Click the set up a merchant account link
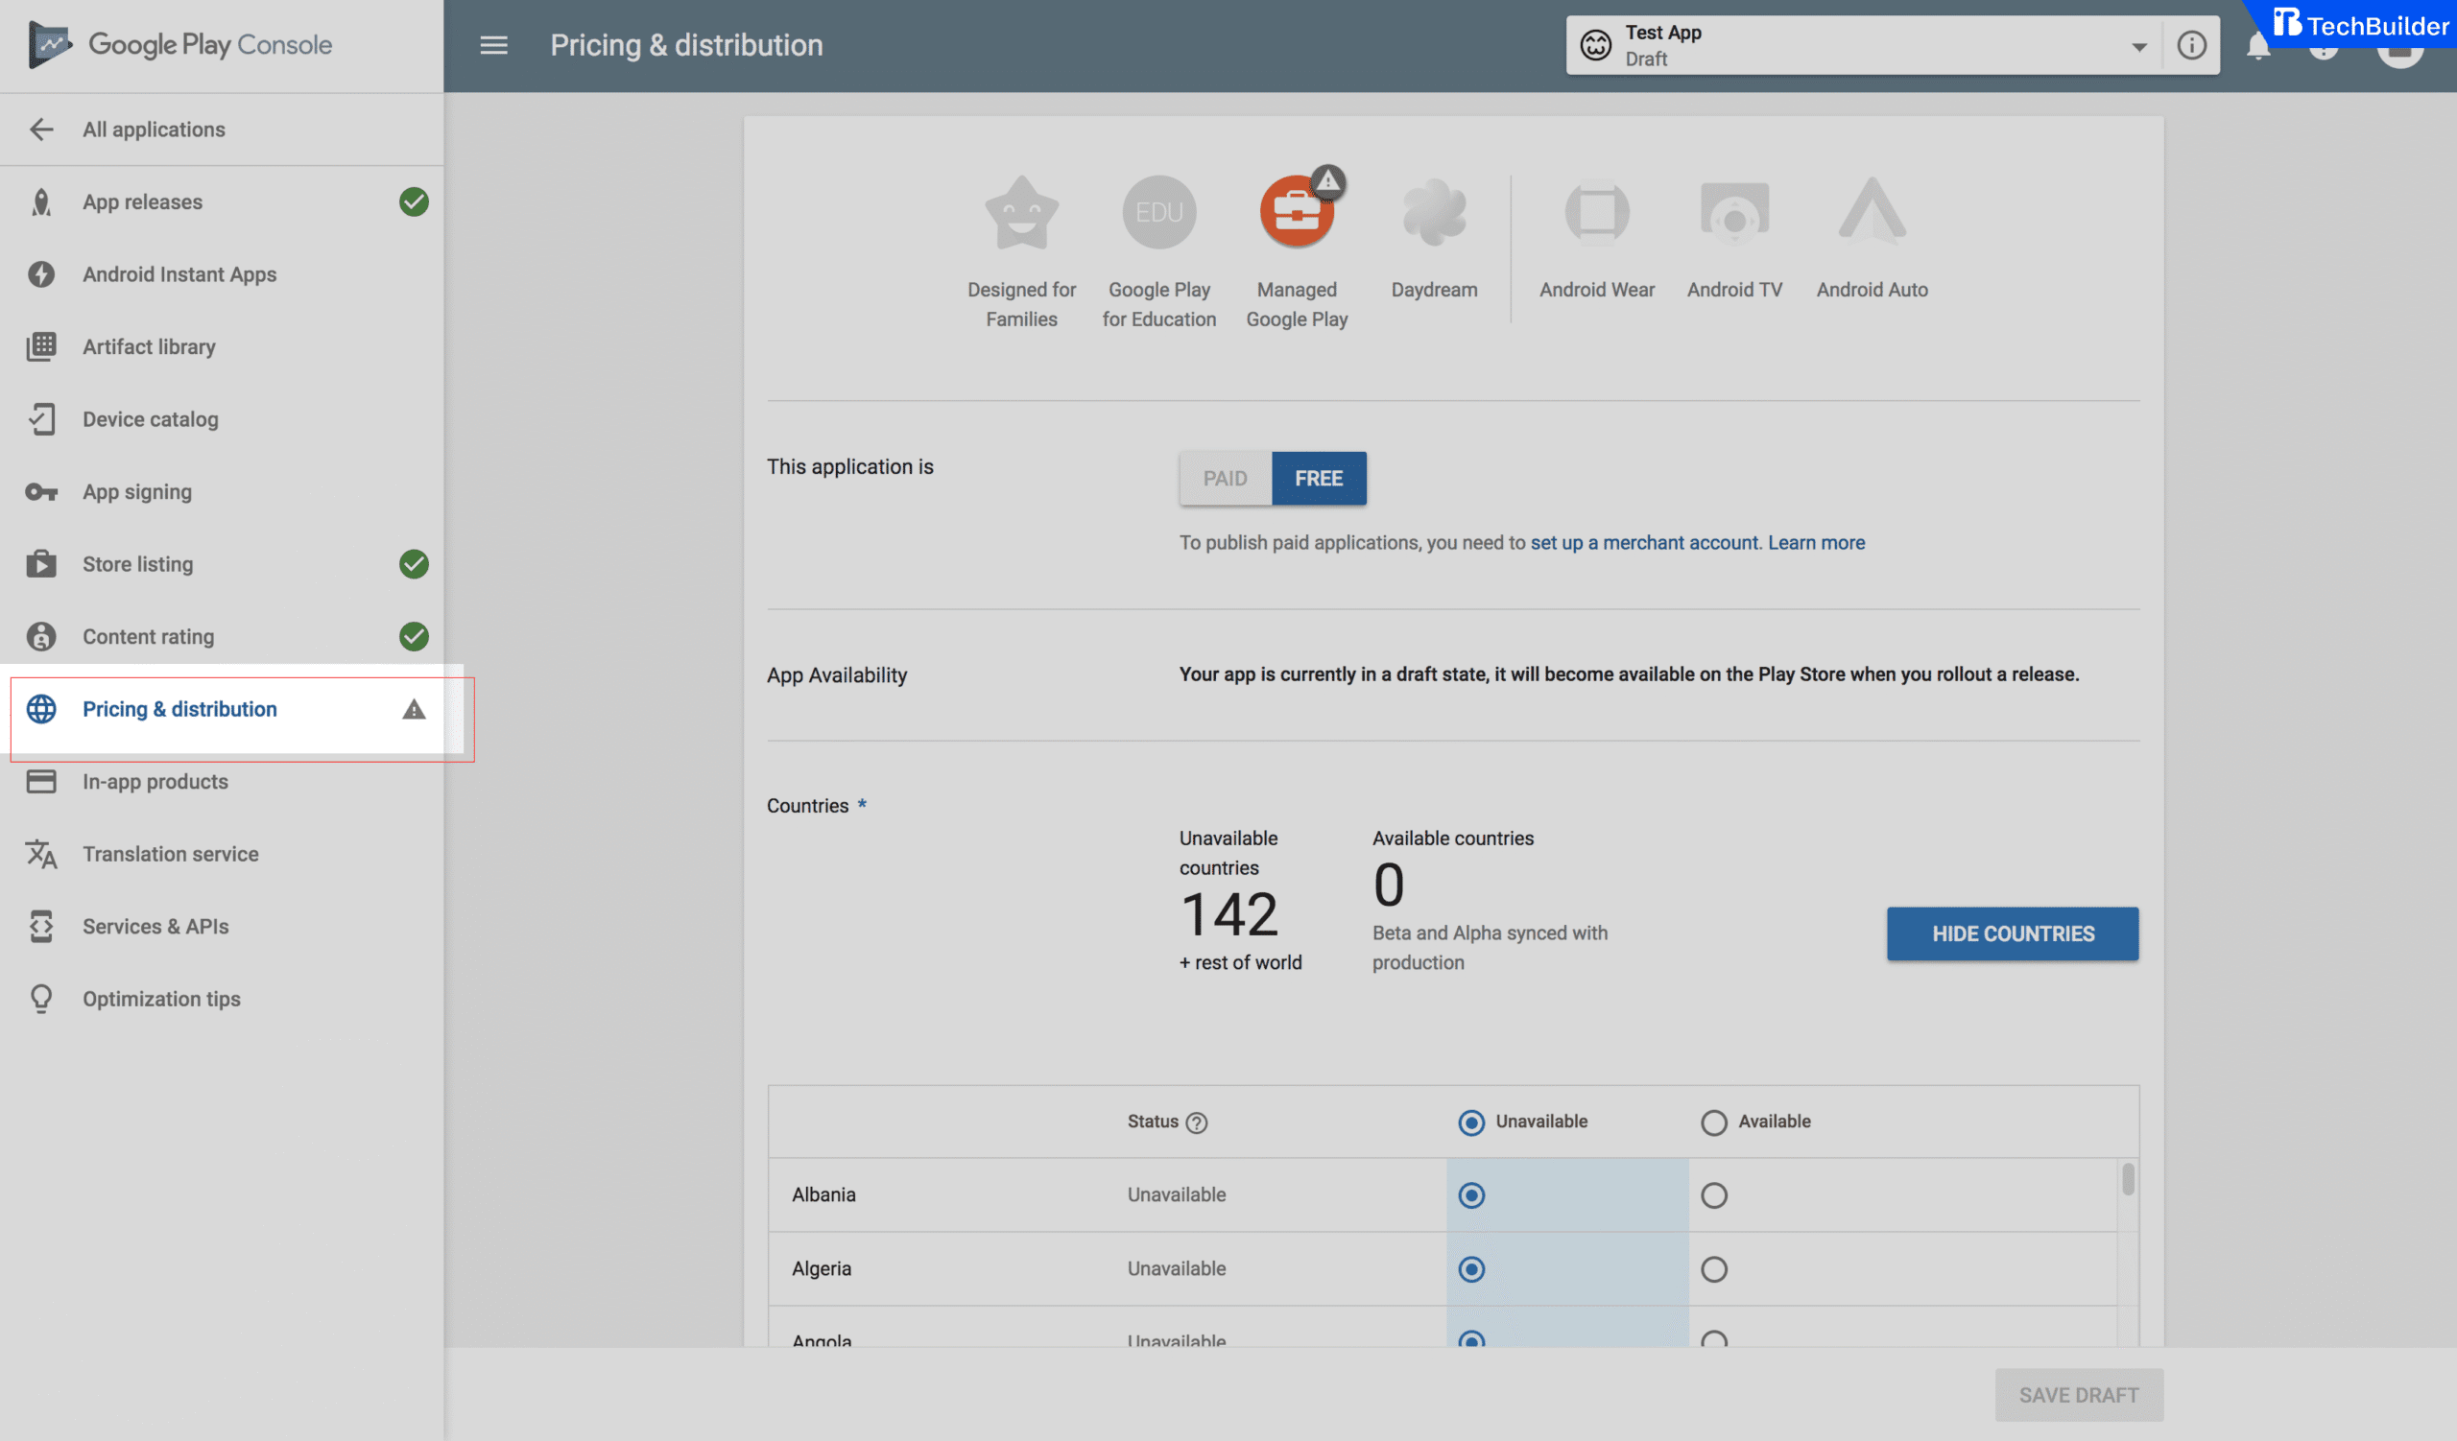Image resolution: width=2457 pixels, height=1441 pixels. tap(1644, 543)
